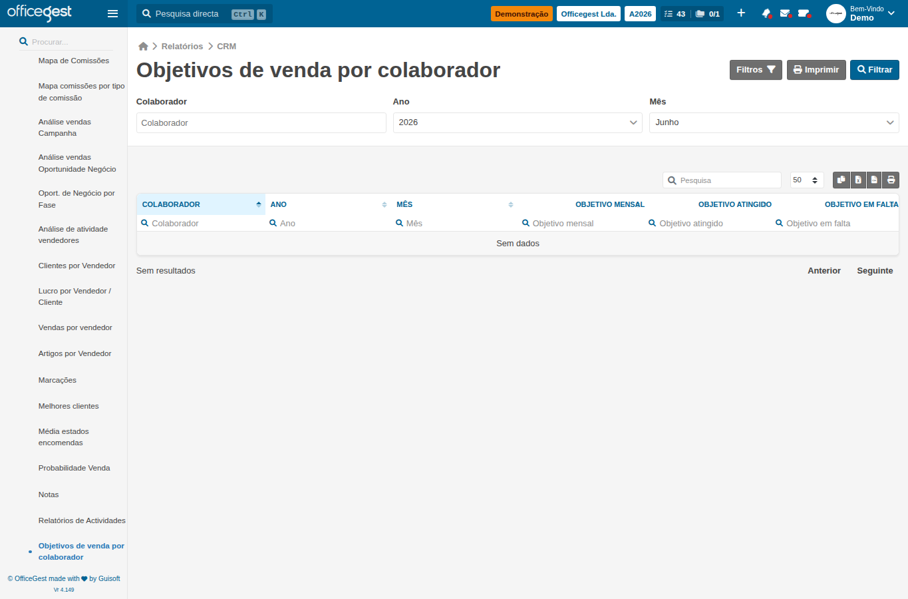This screenshot has height=599, width=908.
Task: Open Marcações in sidebar
Action: (57, 380)
